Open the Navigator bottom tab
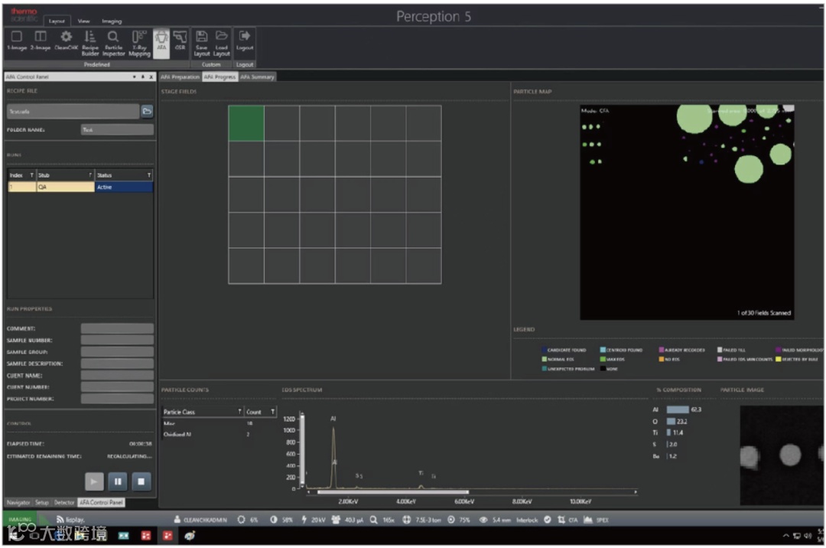 [18, 502]
